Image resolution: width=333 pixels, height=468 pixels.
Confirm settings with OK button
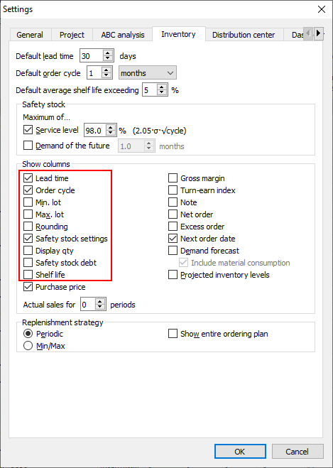pos(240,451)
